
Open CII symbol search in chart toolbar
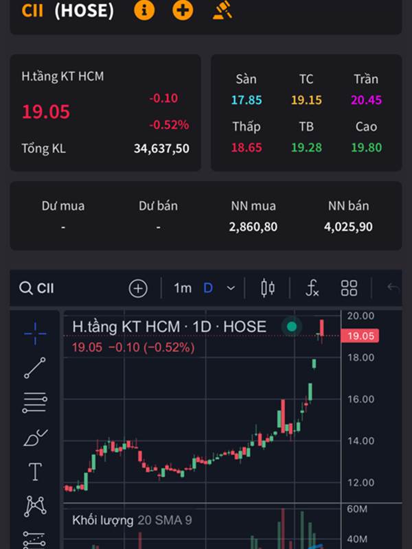(x=36, y=288)
